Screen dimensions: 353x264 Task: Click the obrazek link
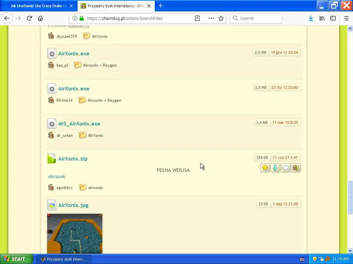pos(57,176)
